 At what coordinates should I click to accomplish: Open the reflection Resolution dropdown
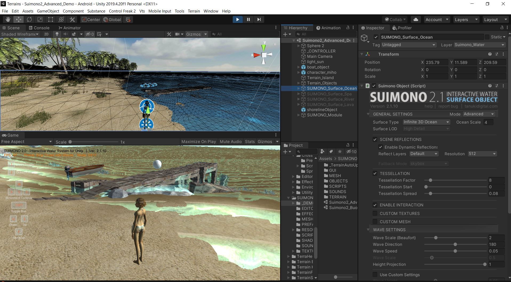(482, 154)
